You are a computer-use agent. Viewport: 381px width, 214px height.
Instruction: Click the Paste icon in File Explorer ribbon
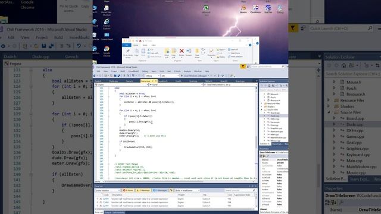(143, 52)
